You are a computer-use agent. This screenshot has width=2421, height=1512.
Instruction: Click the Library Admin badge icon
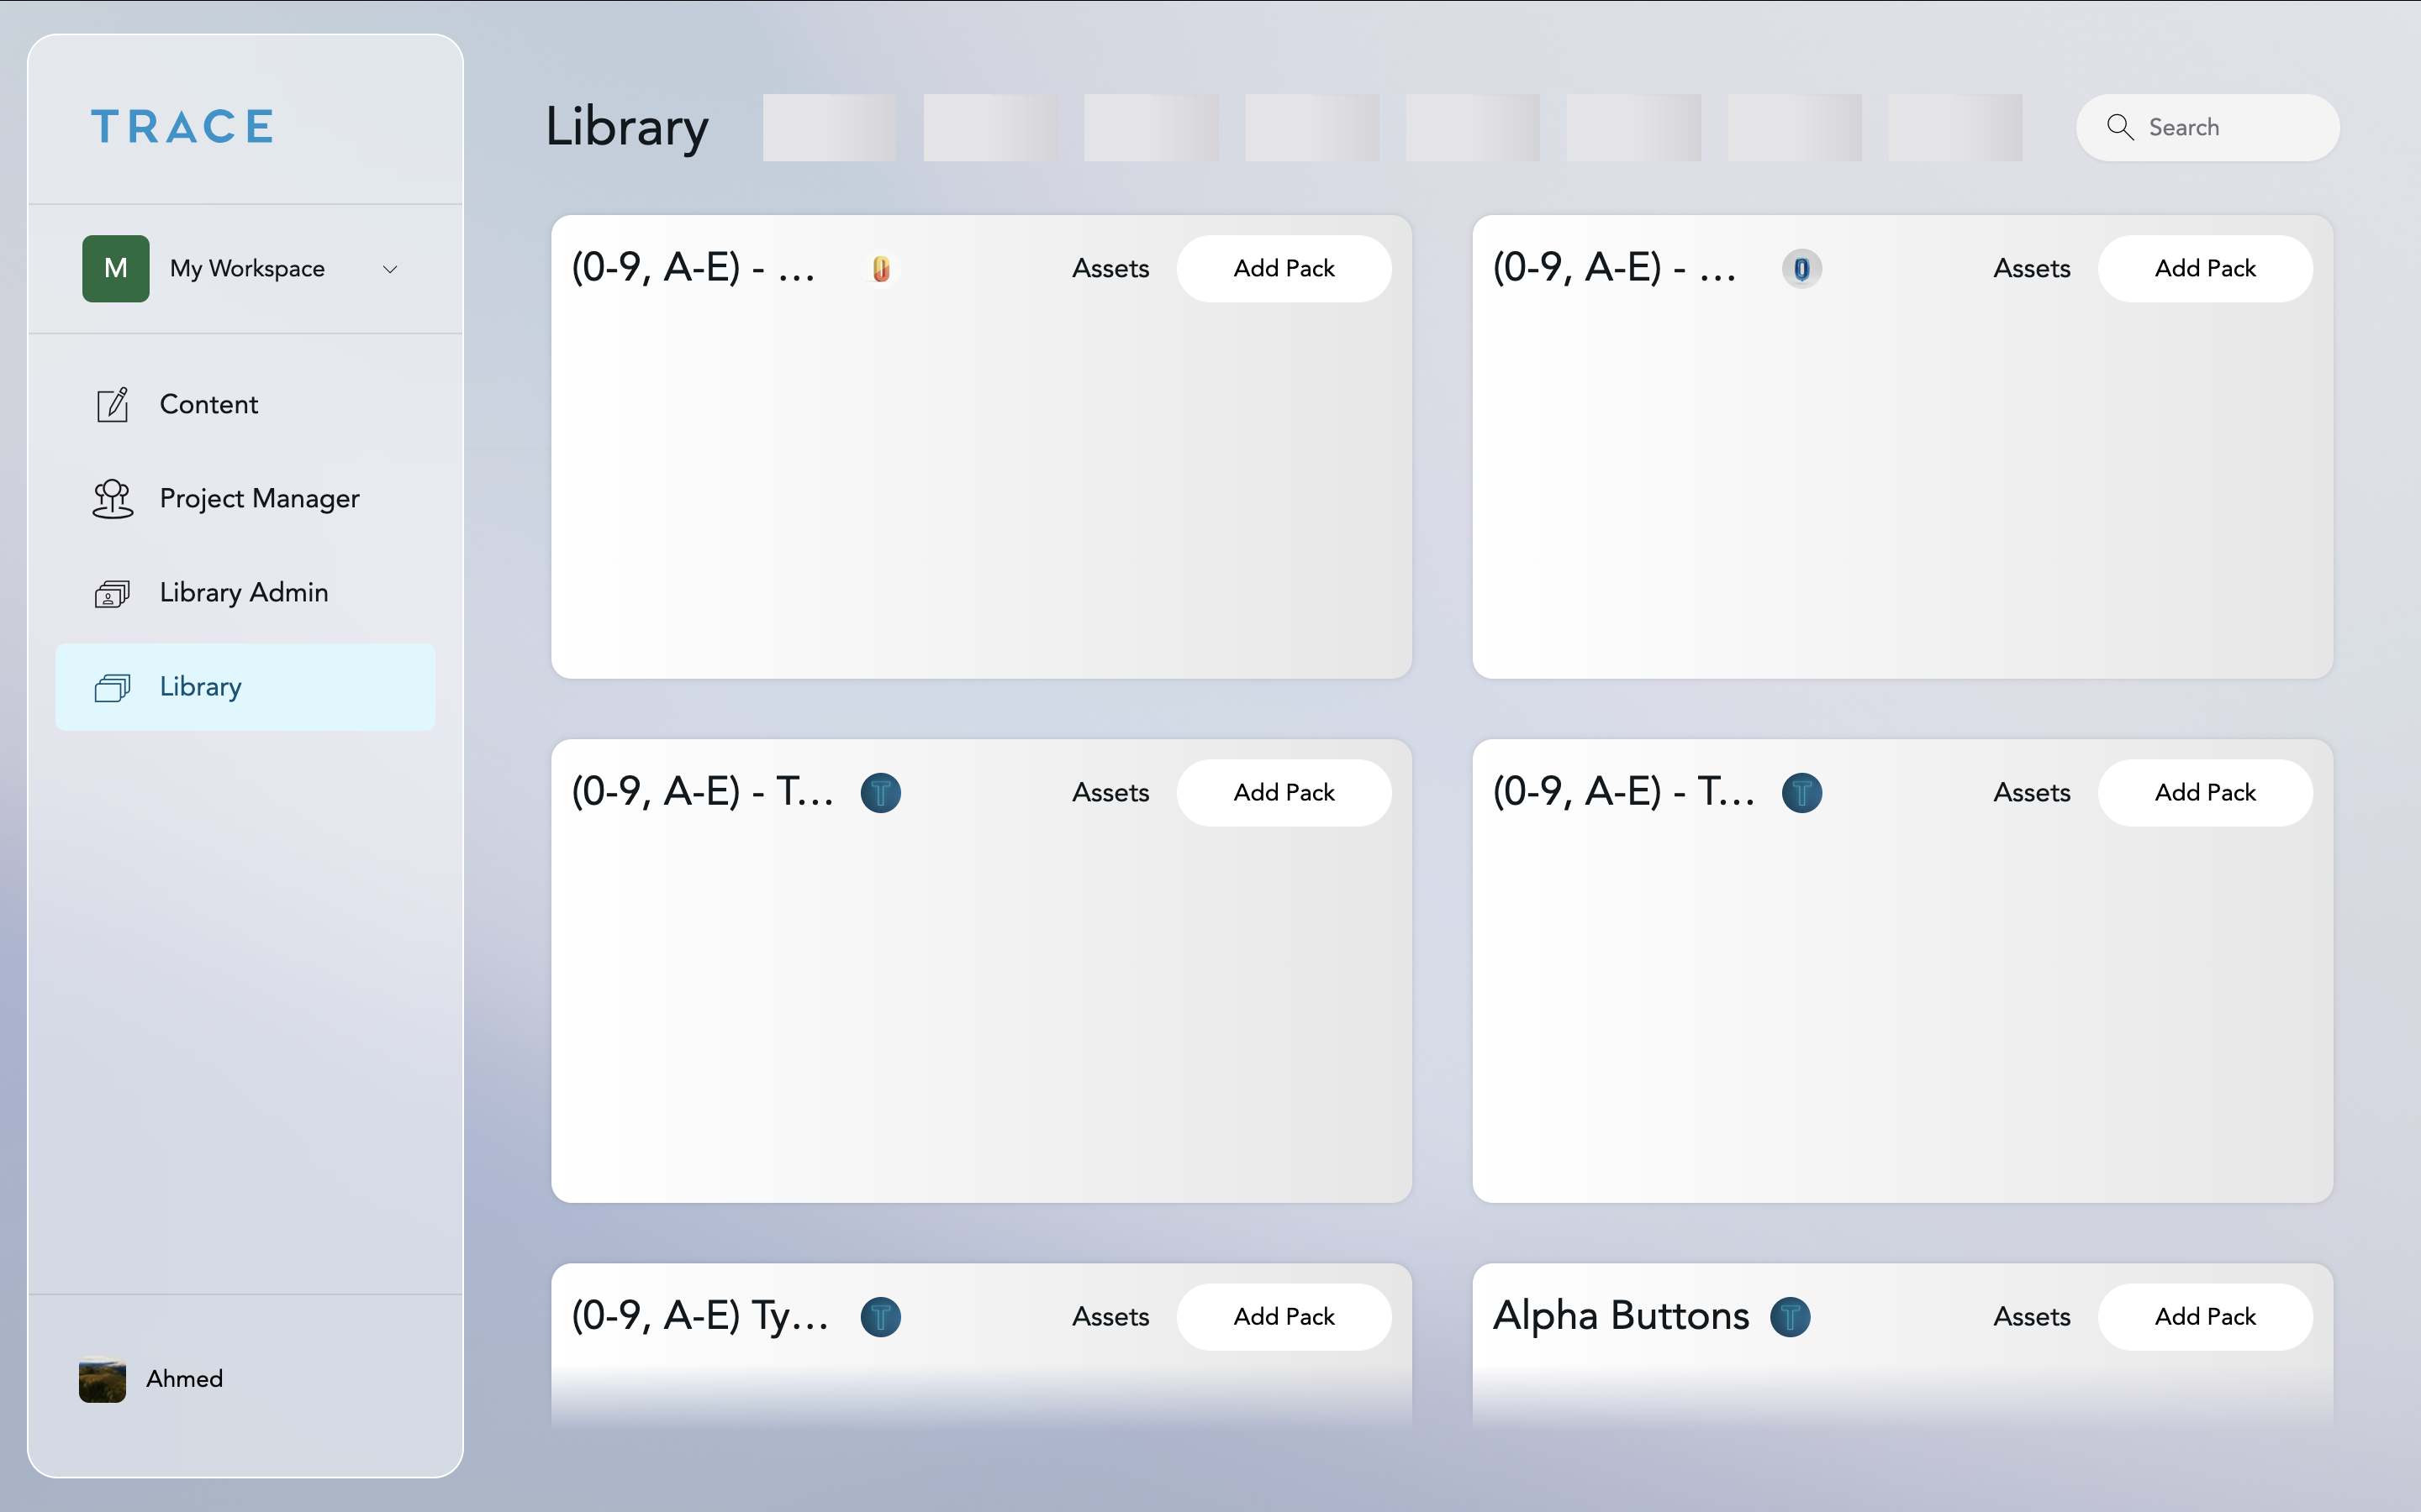point(112,592)
